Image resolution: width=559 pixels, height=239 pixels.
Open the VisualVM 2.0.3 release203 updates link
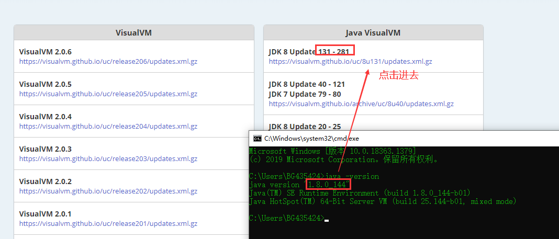[108, 158]
